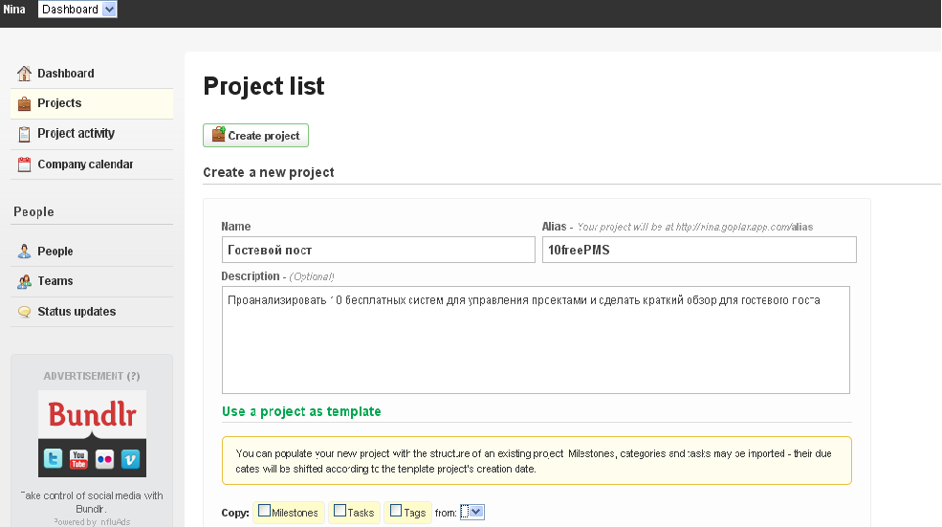
Task: Click the Dashboard house icon
Action: pos(24,74)
